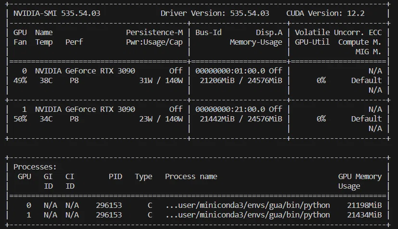Viewport: 398px width, 229px height.
Task: Click the CUDA Version 12.2 text
Action: point(325,13)
